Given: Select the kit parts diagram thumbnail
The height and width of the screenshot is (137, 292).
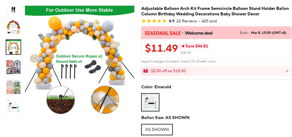Looking at the screenshot, I should (13, 107).
